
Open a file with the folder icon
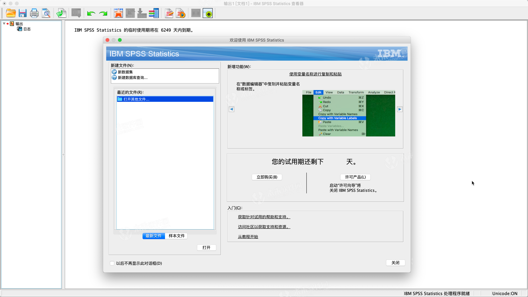pos(11,13)
